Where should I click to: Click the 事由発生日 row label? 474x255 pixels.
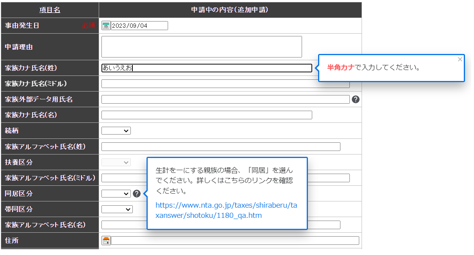22,26
